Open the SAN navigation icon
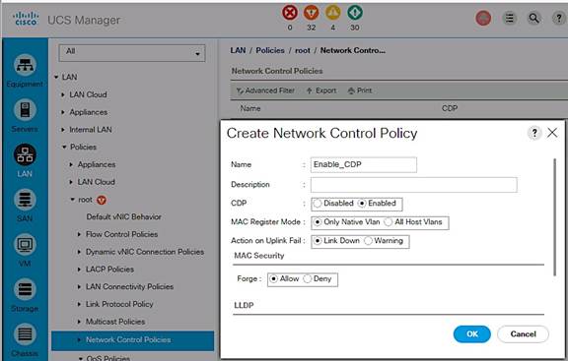The height and width of the screenshot is (361, 568). [25, 200]
